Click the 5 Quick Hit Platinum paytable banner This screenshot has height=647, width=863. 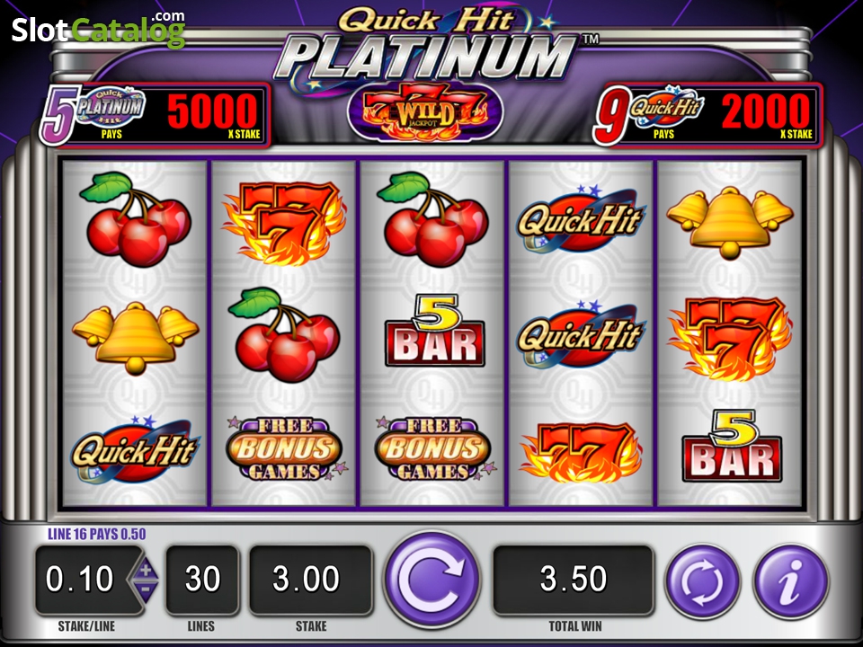pyautogui.click(x=156, y=114)
